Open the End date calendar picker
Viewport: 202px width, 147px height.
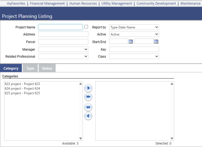point(156,42)
